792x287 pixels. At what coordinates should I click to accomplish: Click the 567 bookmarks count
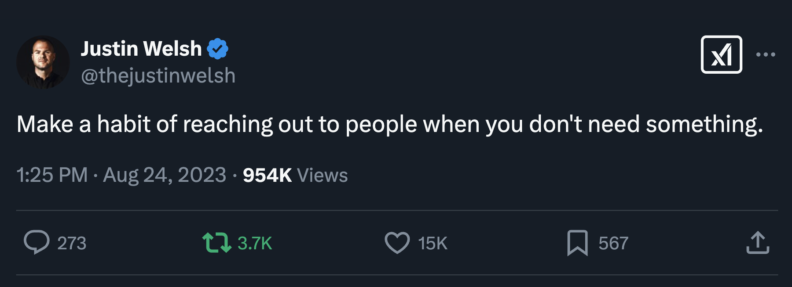pos(613,243)
